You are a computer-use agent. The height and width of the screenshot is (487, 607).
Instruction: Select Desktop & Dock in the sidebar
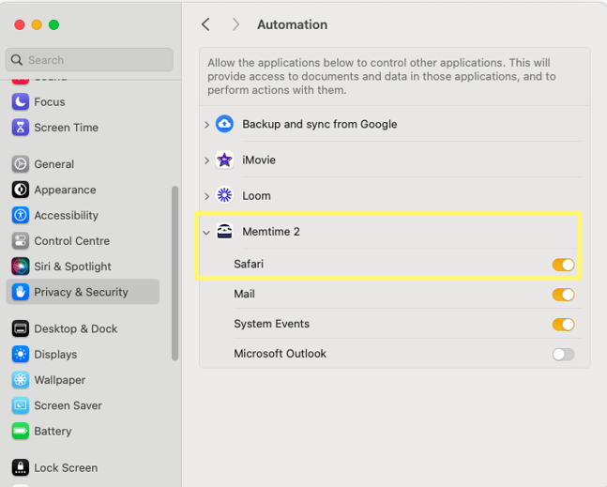point(83,328)
